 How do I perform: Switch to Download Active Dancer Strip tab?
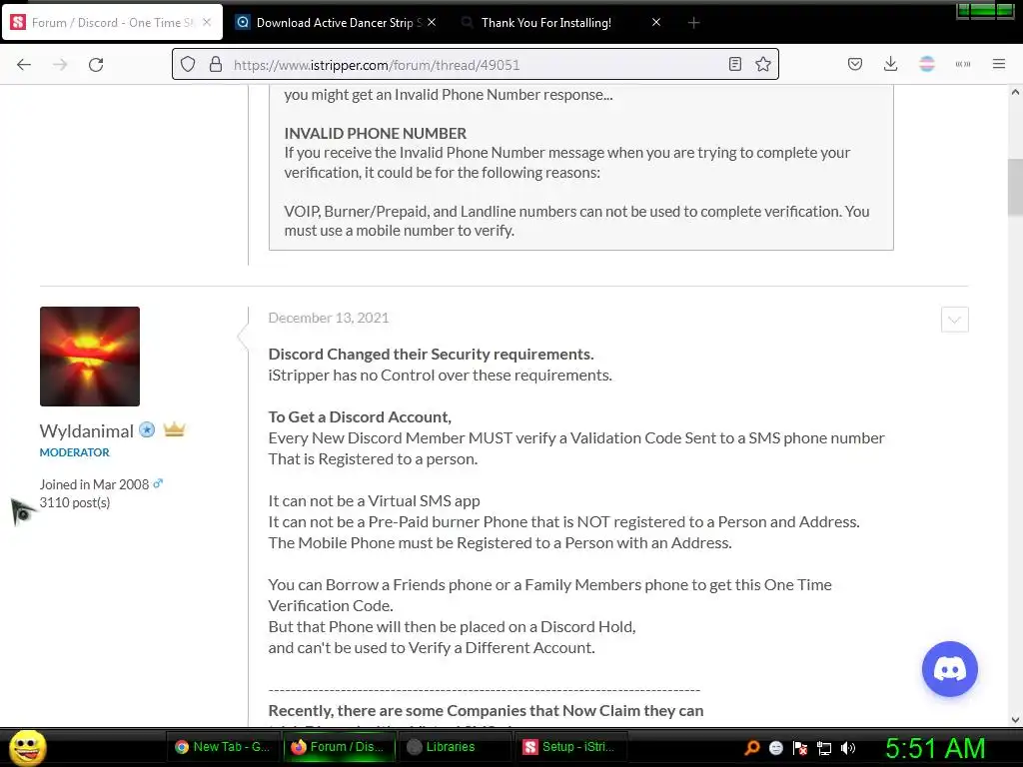pyautogui.click(x=336, y=23)
